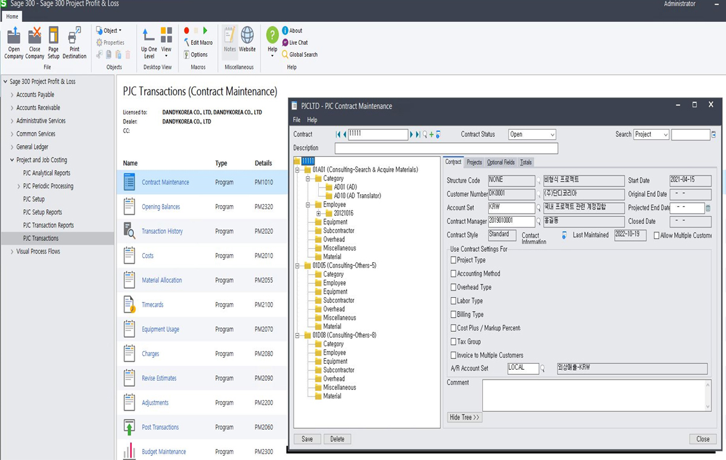This screenshot has width=726, height=460.
Task: Collapse the Project and Job Costing node
Action: click(x=12, y=160)
